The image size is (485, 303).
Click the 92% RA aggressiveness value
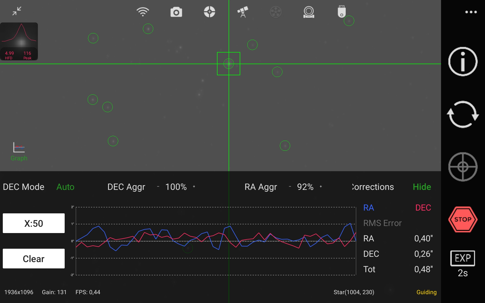tap(305, 187)
